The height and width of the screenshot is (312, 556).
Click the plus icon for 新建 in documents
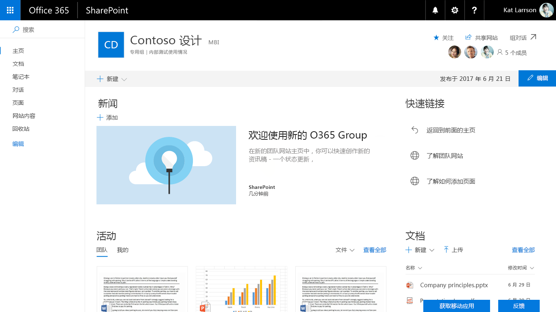(409, 250)
